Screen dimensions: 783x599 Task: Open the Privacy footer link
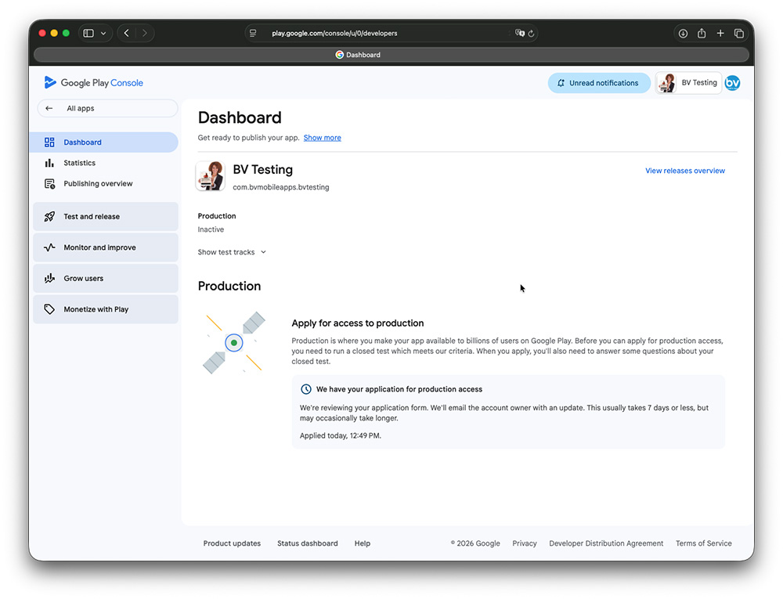coord(525,543)
